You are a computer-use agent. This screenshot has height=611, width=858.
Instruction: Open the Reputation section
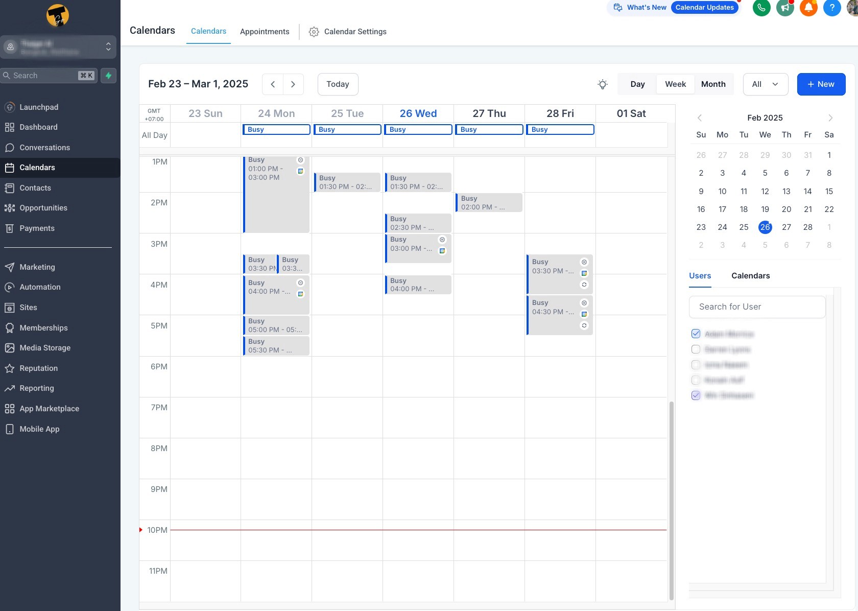point(39,368)
